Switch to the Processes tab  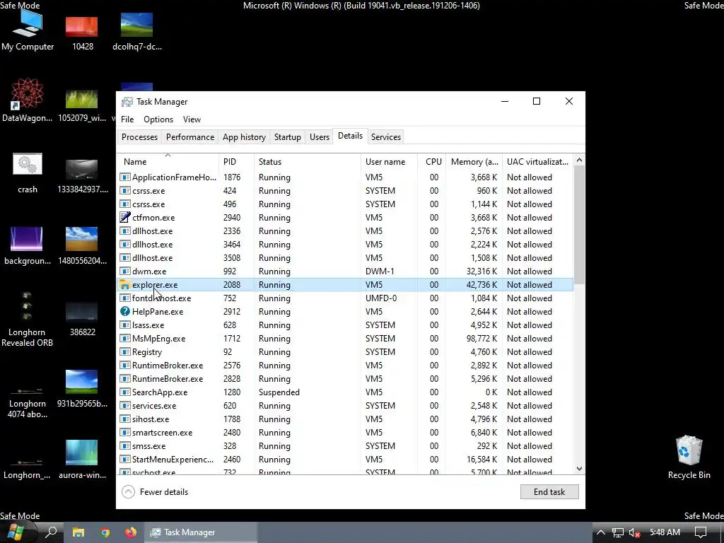[139, 136]
